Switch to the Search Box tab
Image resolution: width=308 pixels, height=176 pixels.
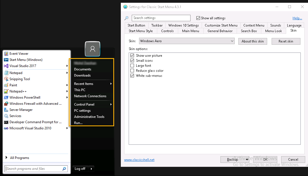click(x=249, y=31)
